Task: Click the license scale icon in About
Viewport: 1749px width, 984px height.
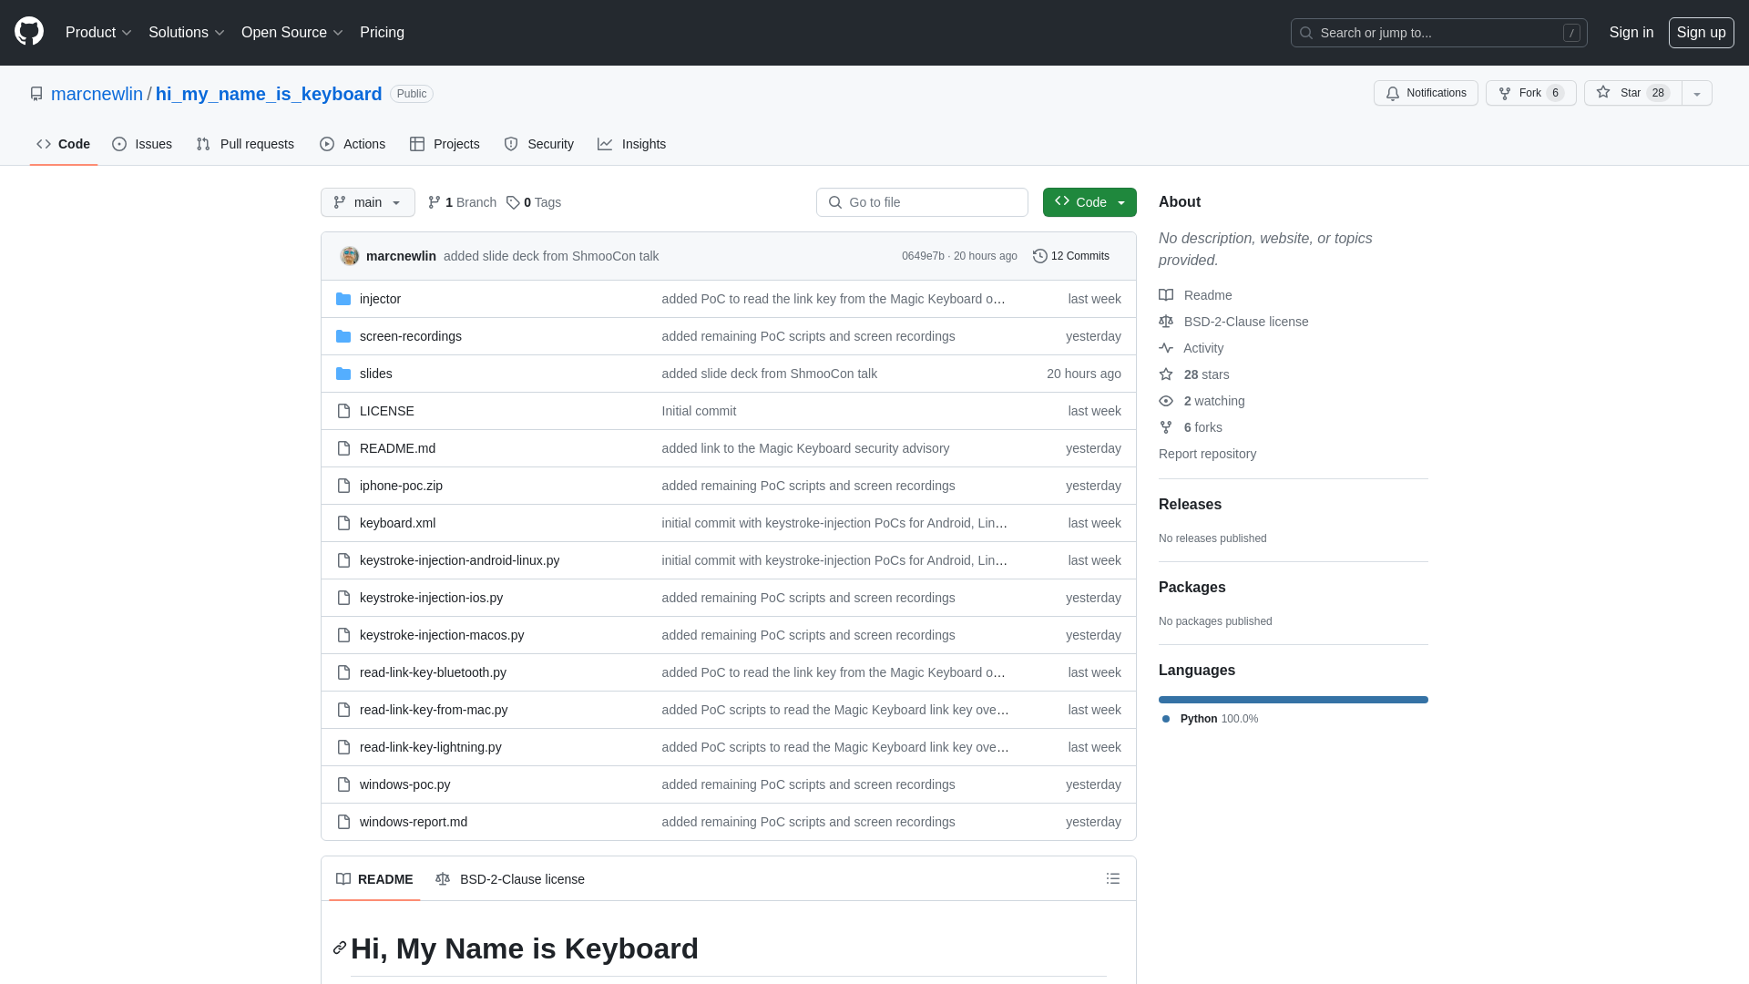Action: [x=1166, y=322]
